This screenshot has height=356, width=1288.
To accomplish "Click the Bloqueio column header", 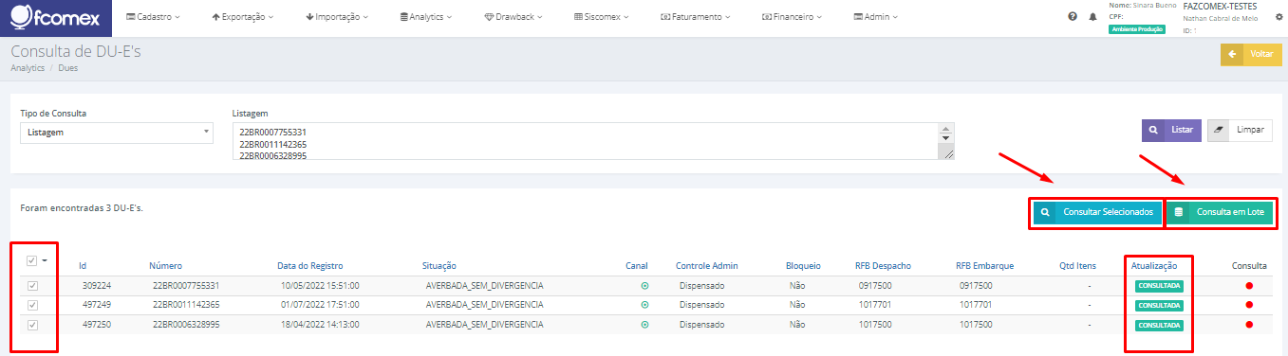I will tap(803, 266).
